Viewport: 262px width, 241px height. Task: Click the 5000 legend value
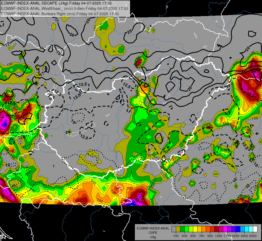[253, 236]
